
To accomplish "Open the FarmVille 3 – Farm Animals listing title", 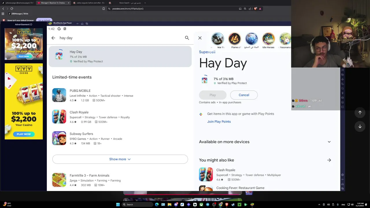I will click(x=89, y=175).
